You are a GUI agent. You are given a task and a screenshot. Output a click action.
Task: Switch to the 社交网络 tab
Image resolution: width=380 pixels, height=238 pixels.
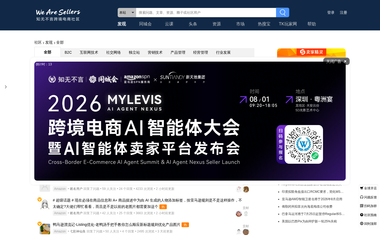pos(113,52)
